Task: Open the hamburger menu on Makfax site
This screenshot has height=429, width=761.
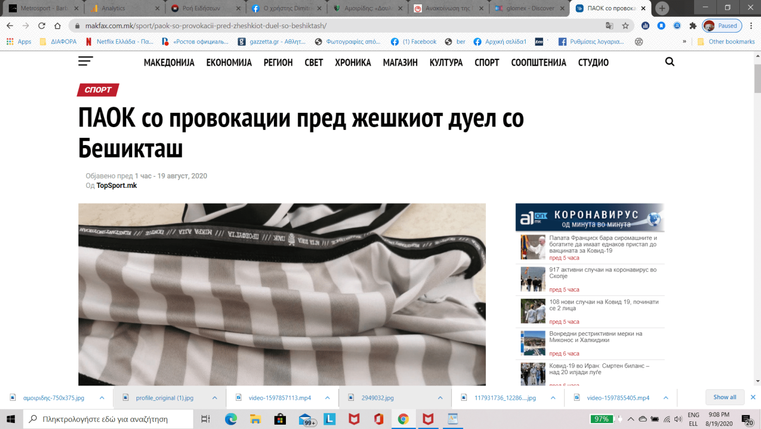Action: click(85, 61)
